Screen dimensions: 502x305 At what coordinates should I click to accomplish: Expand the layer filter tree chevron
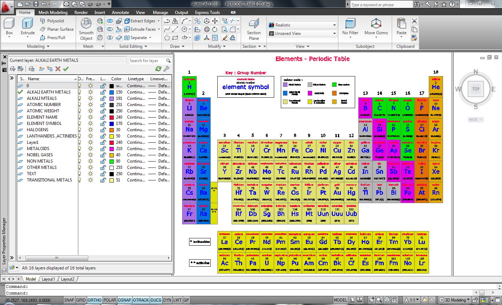[x=12, y=78]
